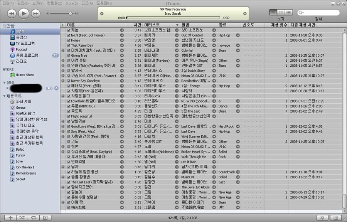Toggle repeat in the bottom bar
This screenshot has width=347, height=222.
(x=34, y=218)
